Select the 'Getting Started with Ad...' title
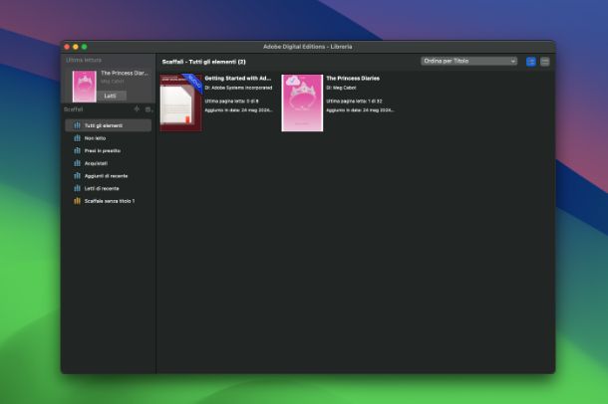The width and height of the screenshot is (608, 404). [x=238, y=79]
